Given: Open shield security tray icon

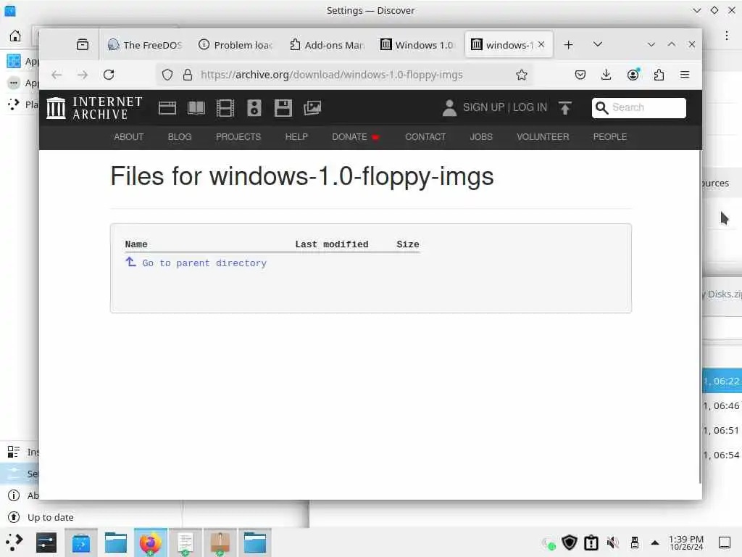Looking at the screenshot, I should [570, 542].
